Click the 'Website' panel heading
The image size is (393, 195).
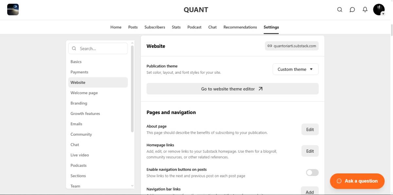(156, 46)
